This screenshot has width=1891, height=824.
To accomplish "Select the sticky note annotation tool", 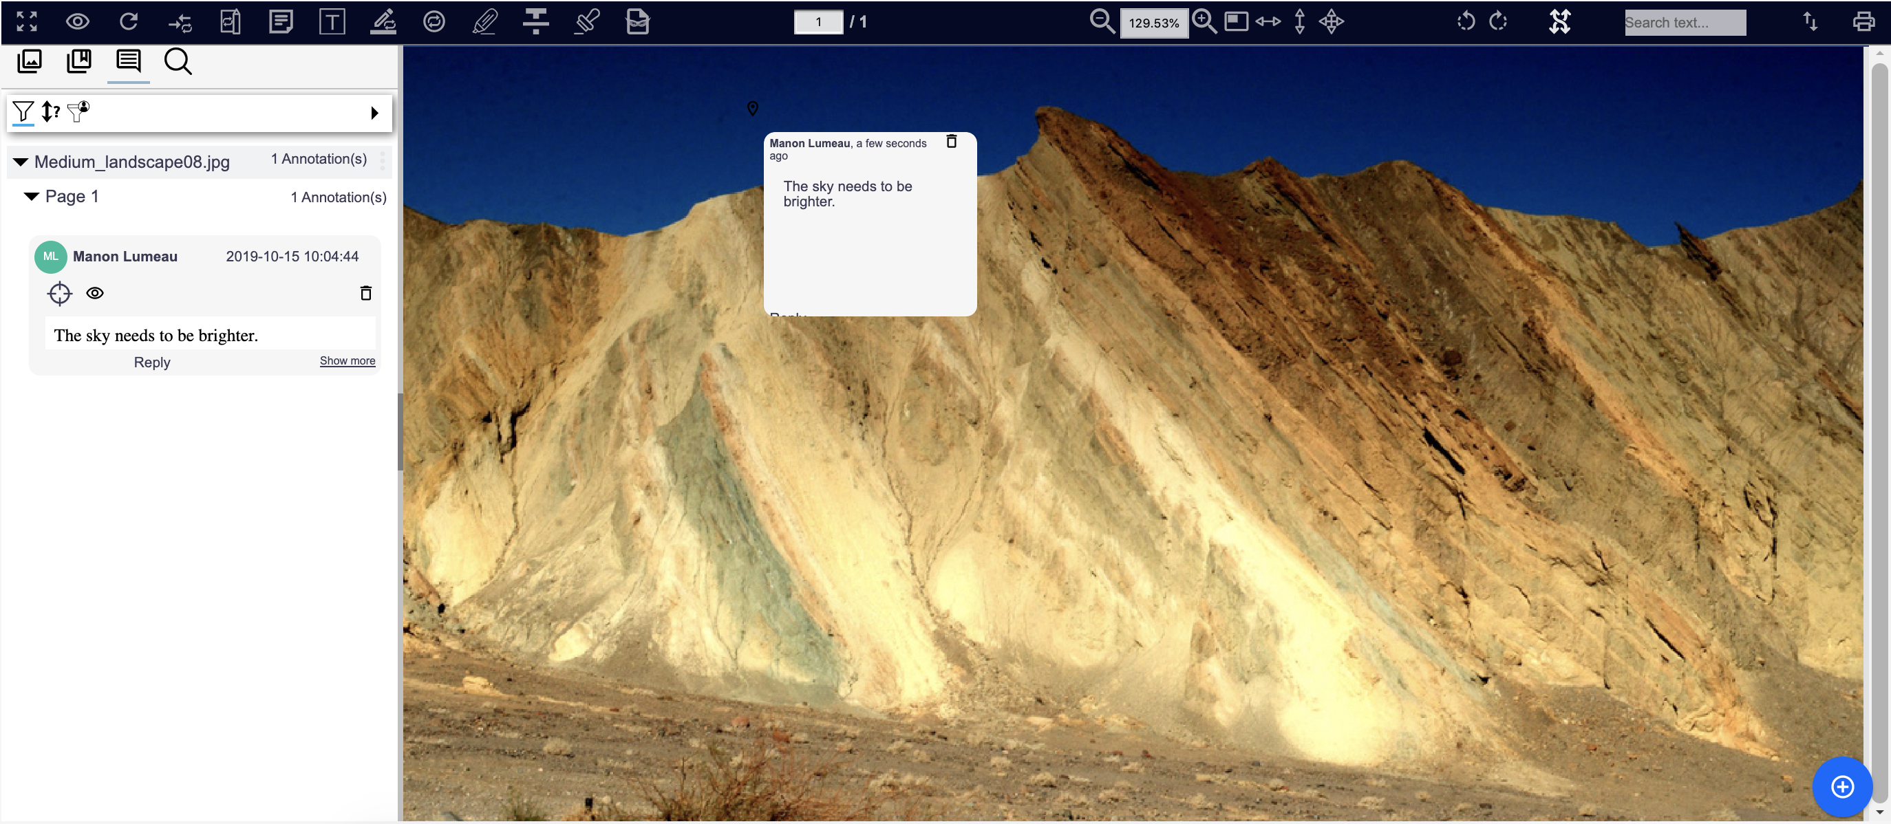I will pyautogui.click(x=281, y=22).
